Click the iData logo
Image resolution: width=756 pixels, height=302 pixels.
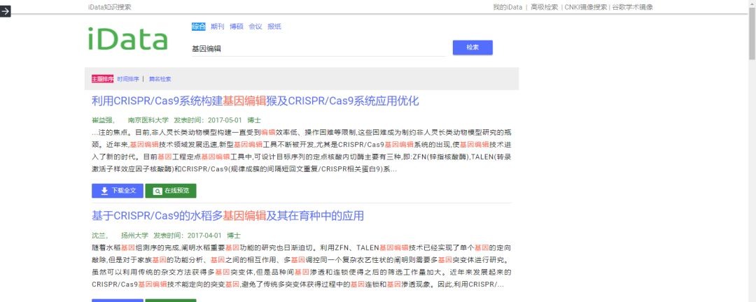pos(128,39)
